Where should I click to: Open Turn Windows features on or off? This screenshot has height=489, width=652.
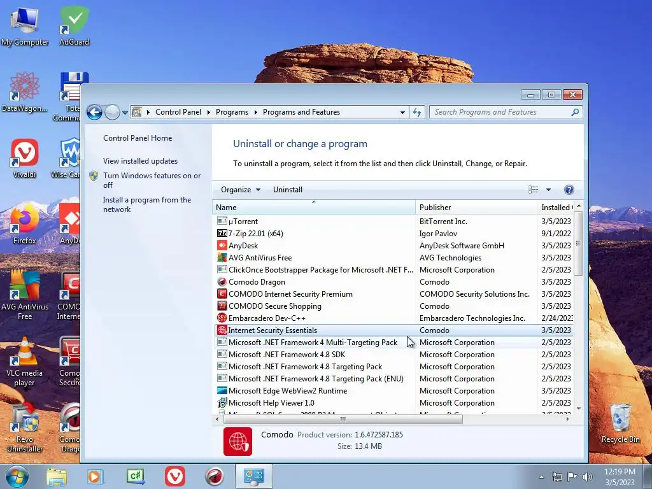(x=152, y=180)
